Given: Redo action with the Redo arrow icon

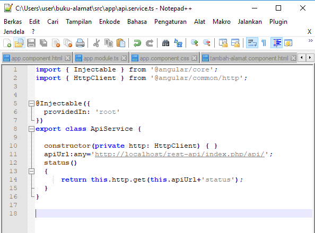Looking at the screenshot, I should [150, 43].
